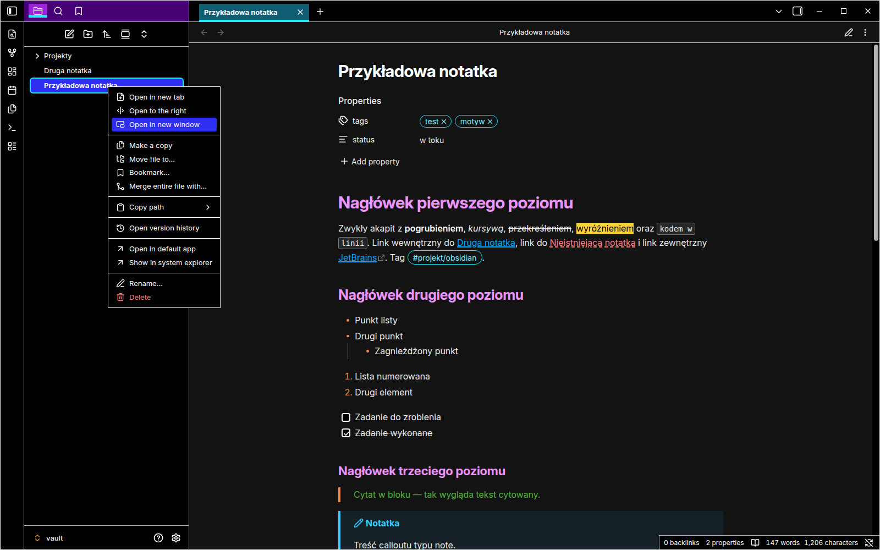Choose Open to the right
The image size is (880, 550).
point(164,111)
